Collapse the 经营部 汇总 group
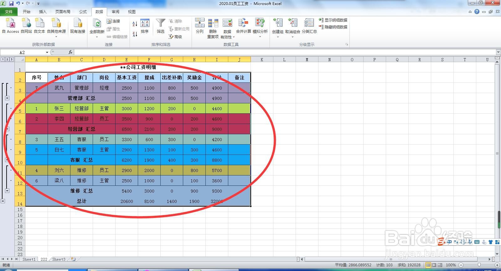The image size is (501, 271). coord(7,129)
